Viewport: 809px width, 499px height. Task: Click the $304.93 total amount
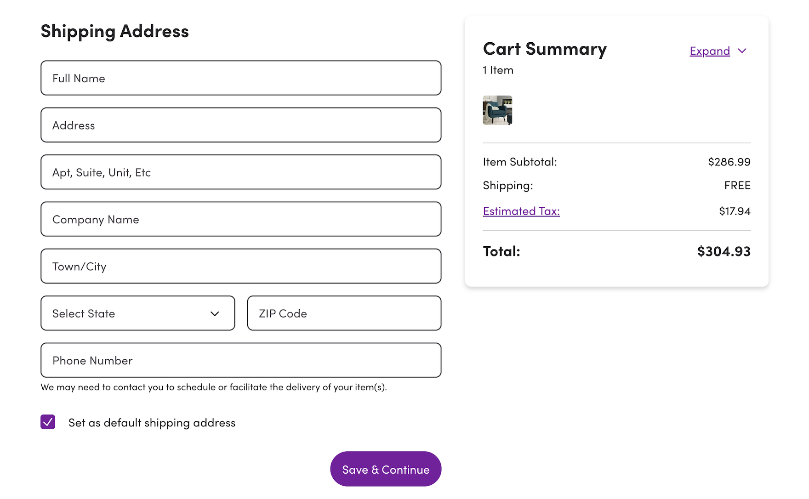(724, 251)
